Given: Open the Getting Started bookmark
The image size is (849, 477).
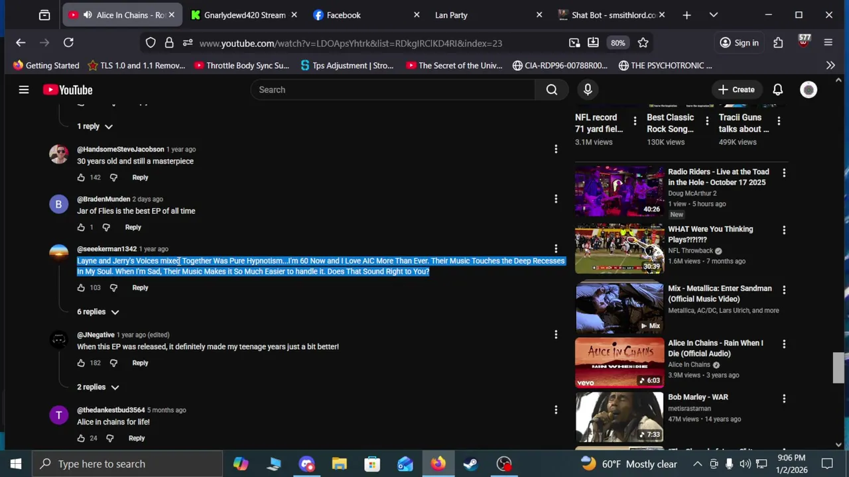Looking at the screenshot, I should (x=46, y=65).
